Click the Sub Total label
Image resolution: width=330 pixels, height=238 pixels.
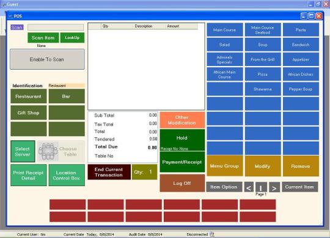tap(105, 115)
